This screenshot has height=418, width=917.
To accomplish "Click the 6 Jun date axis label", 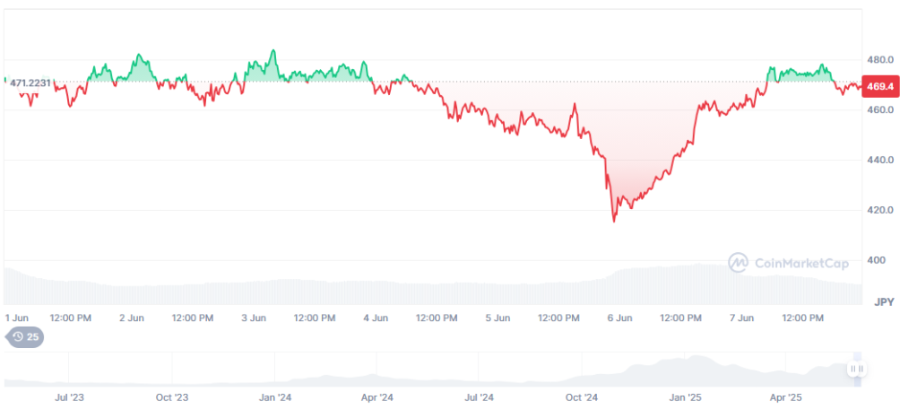I will [x=620, y=318].
